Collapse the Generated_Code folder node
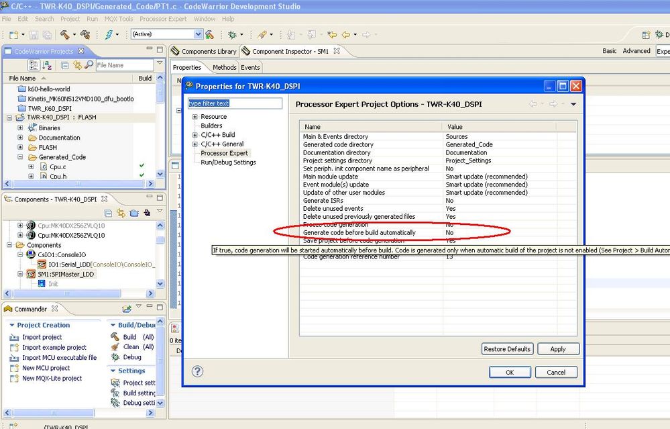 [20, 157]
